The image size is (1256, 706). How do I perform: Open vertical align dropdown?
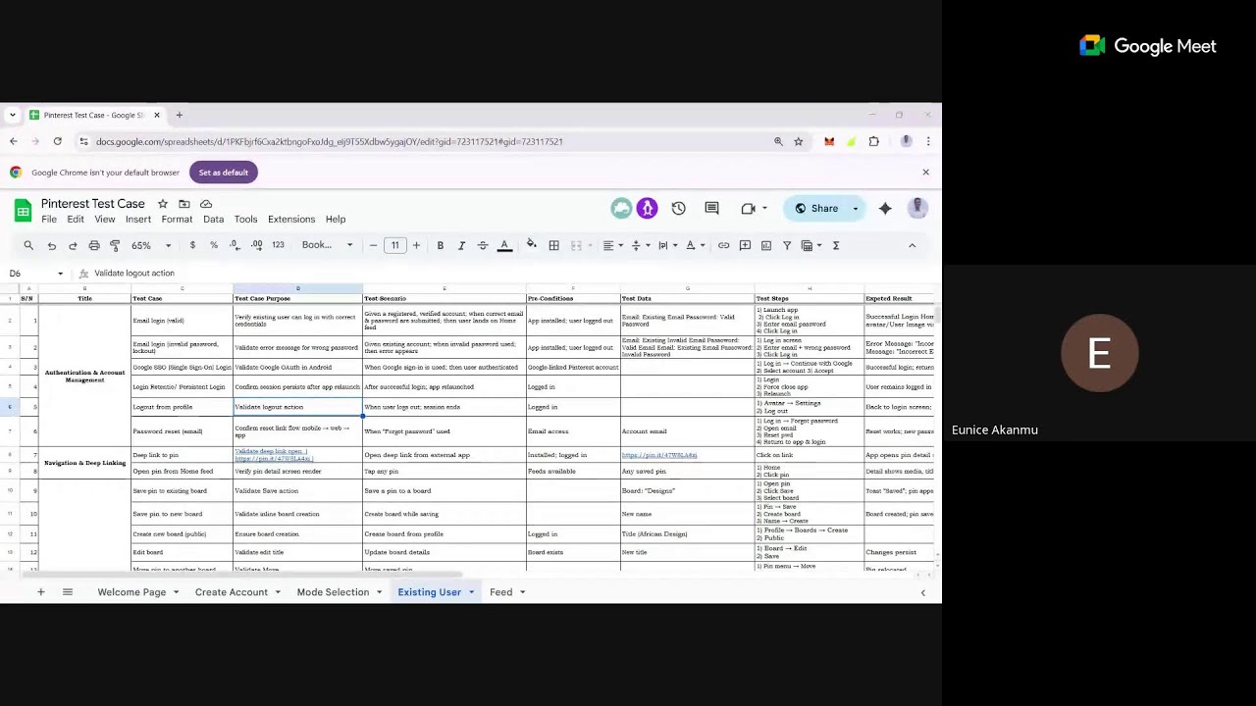[x=639, y=245]
